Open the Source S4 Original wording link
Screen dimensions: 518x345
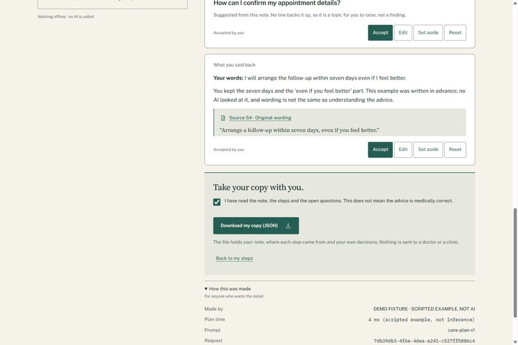[260, 118]
